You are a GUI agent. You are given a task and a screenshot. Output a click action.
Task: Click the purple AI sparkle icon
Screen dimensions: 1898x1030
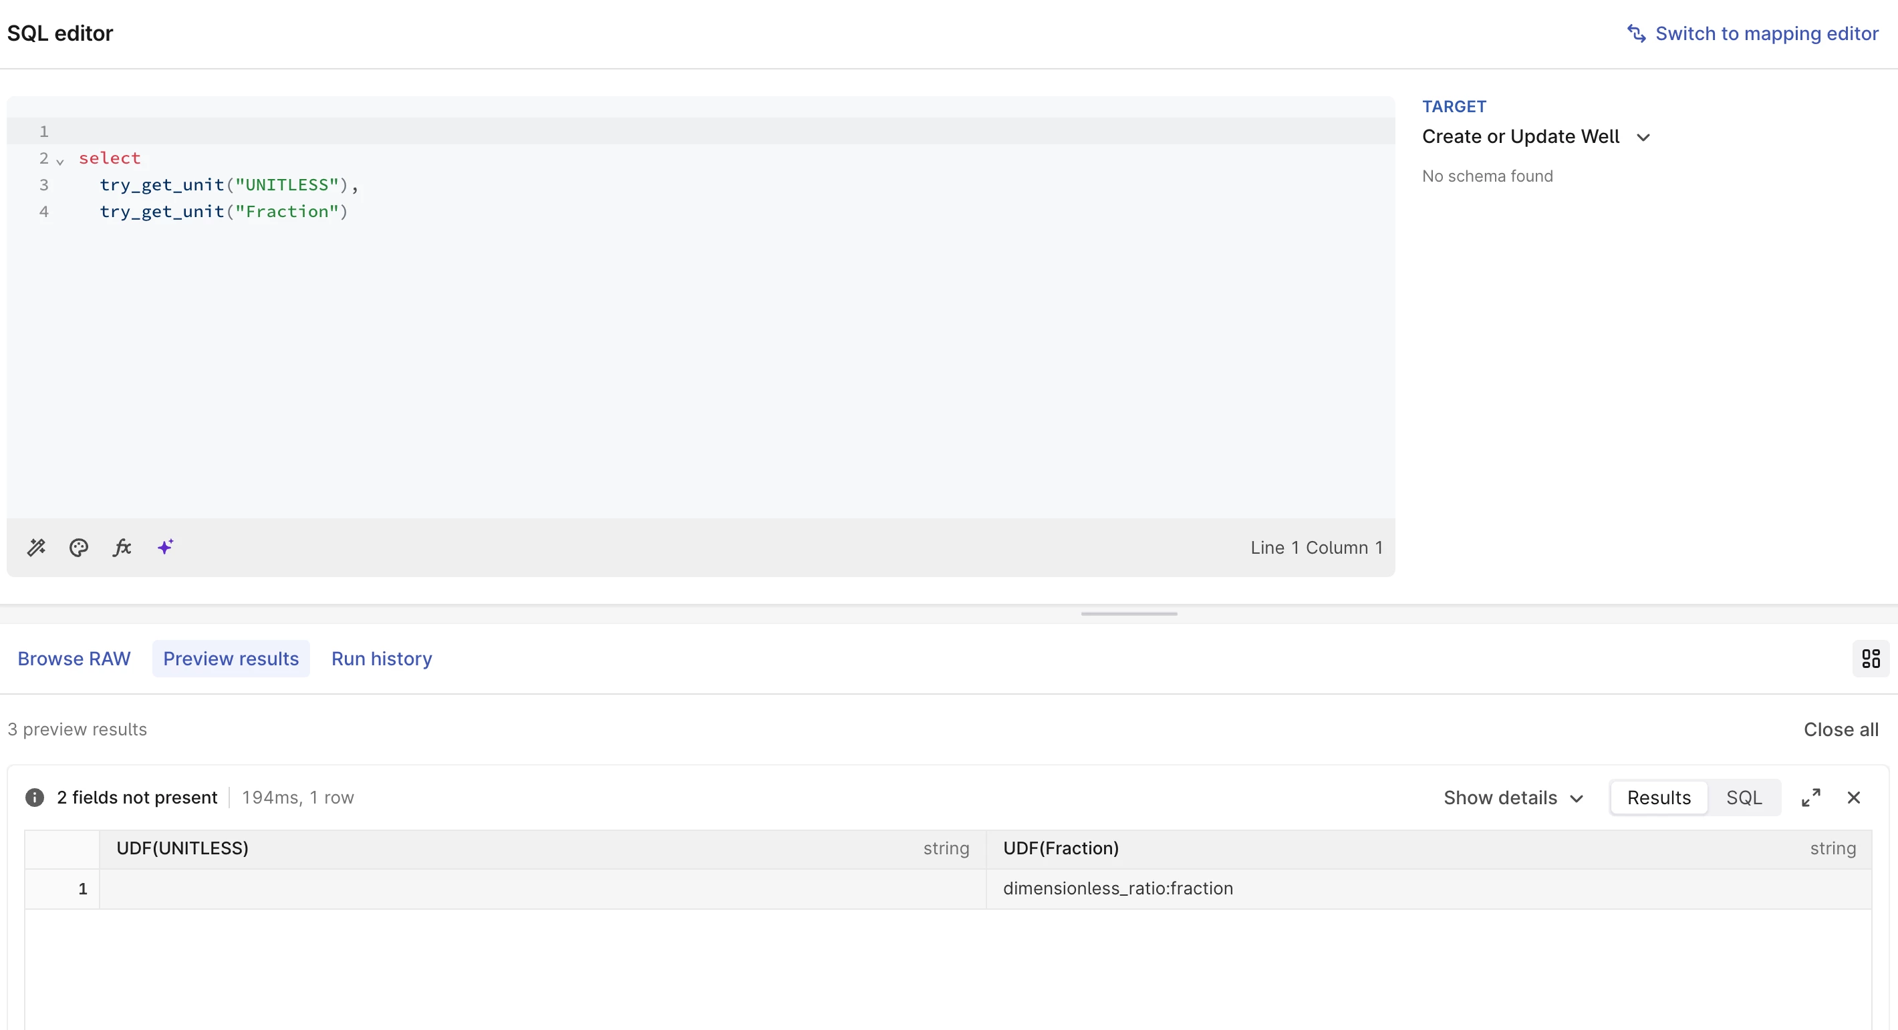(166, 547)
